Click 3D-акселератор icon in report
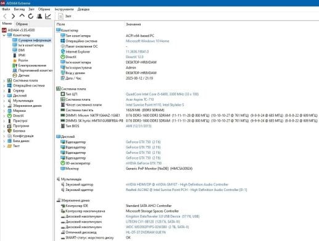The width and height of the screenshot is (319, 241). tap(63, 163)
